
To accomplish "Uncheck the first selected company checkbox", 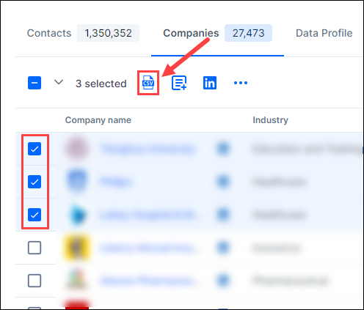I will 34,149.
